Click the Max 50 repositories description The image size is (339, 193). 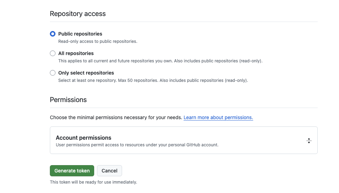[x=153, y=80]
